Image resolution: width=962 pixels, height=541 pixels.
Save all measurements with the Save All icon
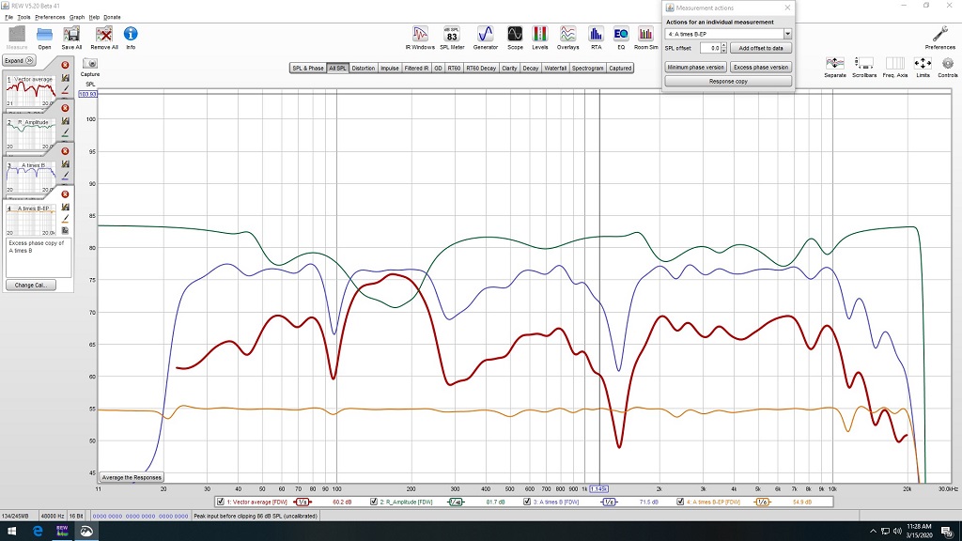click(71, 35)
